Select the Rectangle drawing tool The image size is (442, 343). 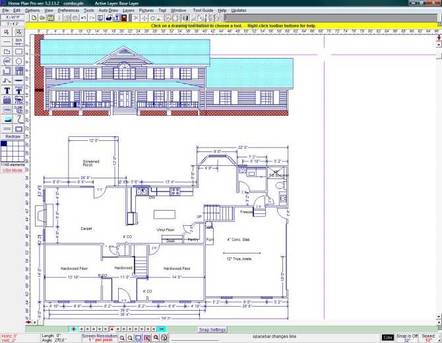pyautogui.click(x=18, y=51)
